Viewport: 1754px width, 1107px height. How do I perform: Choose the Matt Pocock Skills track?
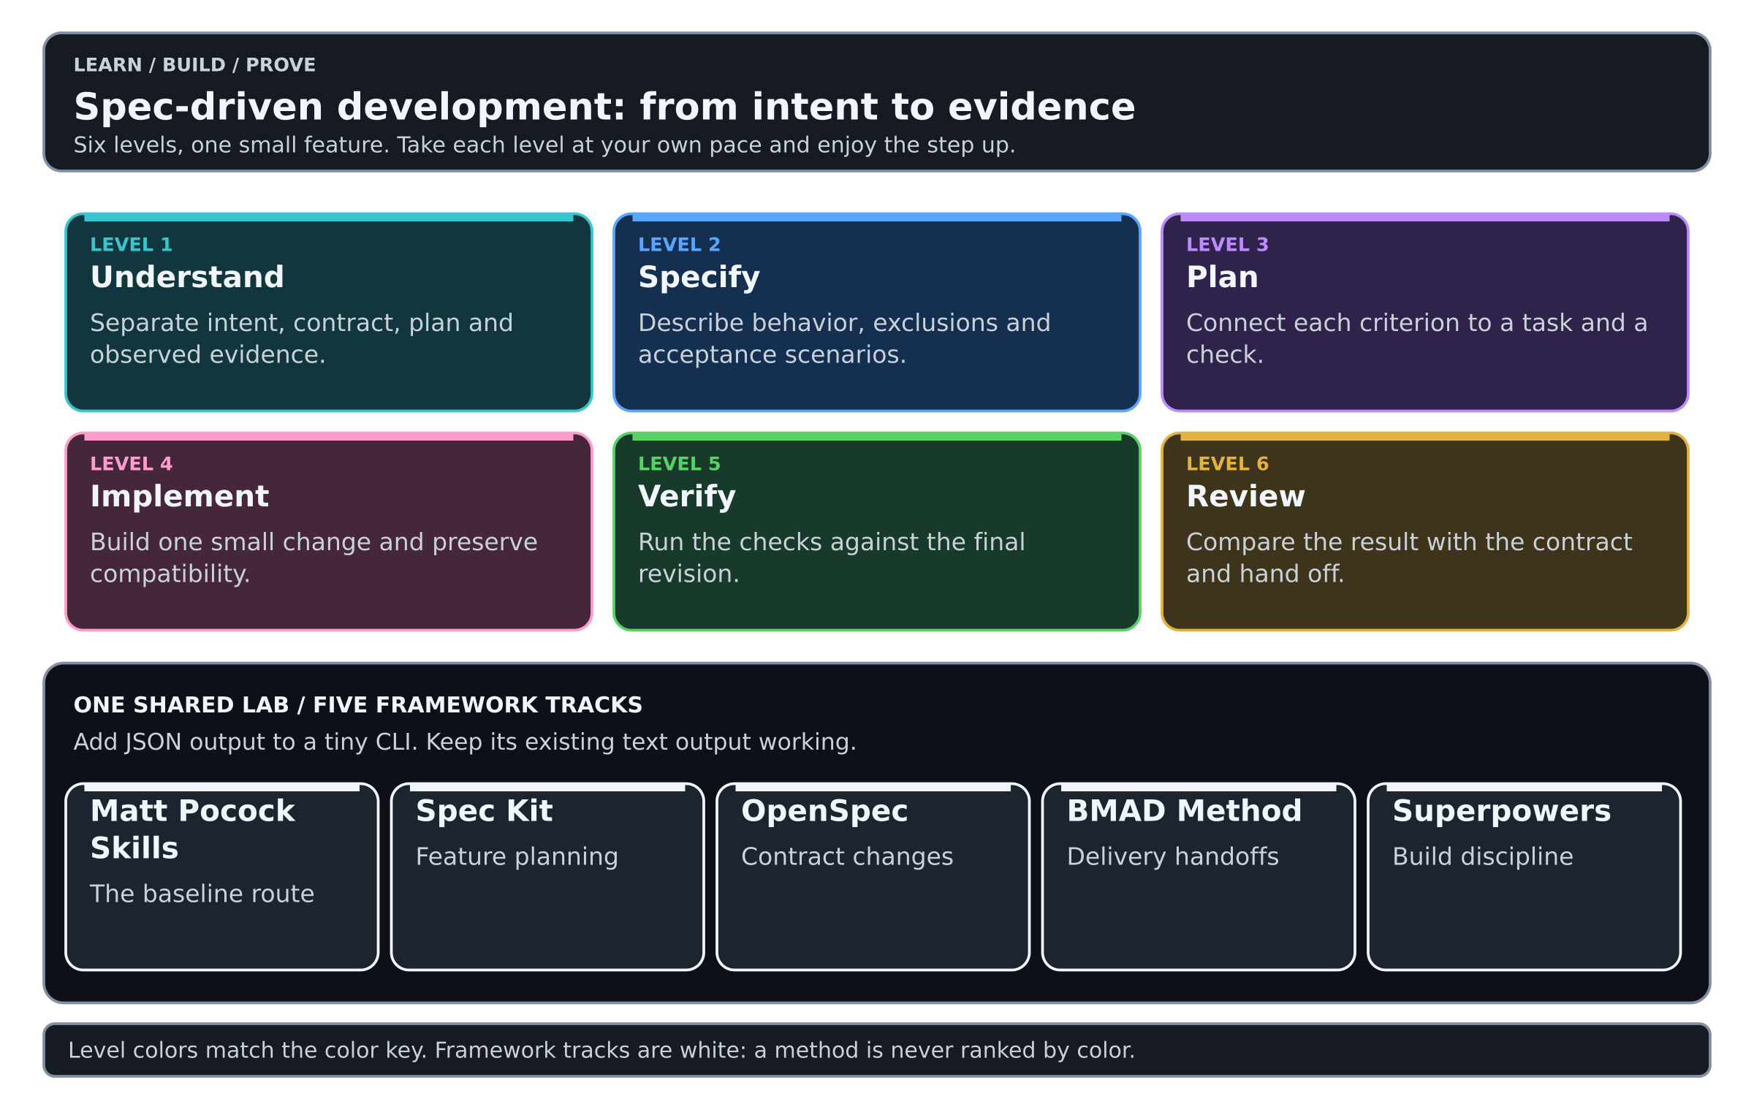(x=222, y=877)
